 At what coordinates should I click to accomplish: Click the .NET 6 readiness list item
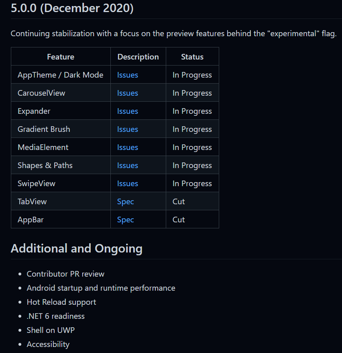click(x=56, y=316)
